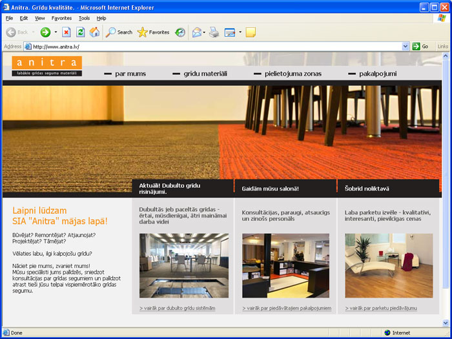The width and height of the screenshot is (452, 339).
Task: Print the page with the printer icon
Action: click(214, 32)
